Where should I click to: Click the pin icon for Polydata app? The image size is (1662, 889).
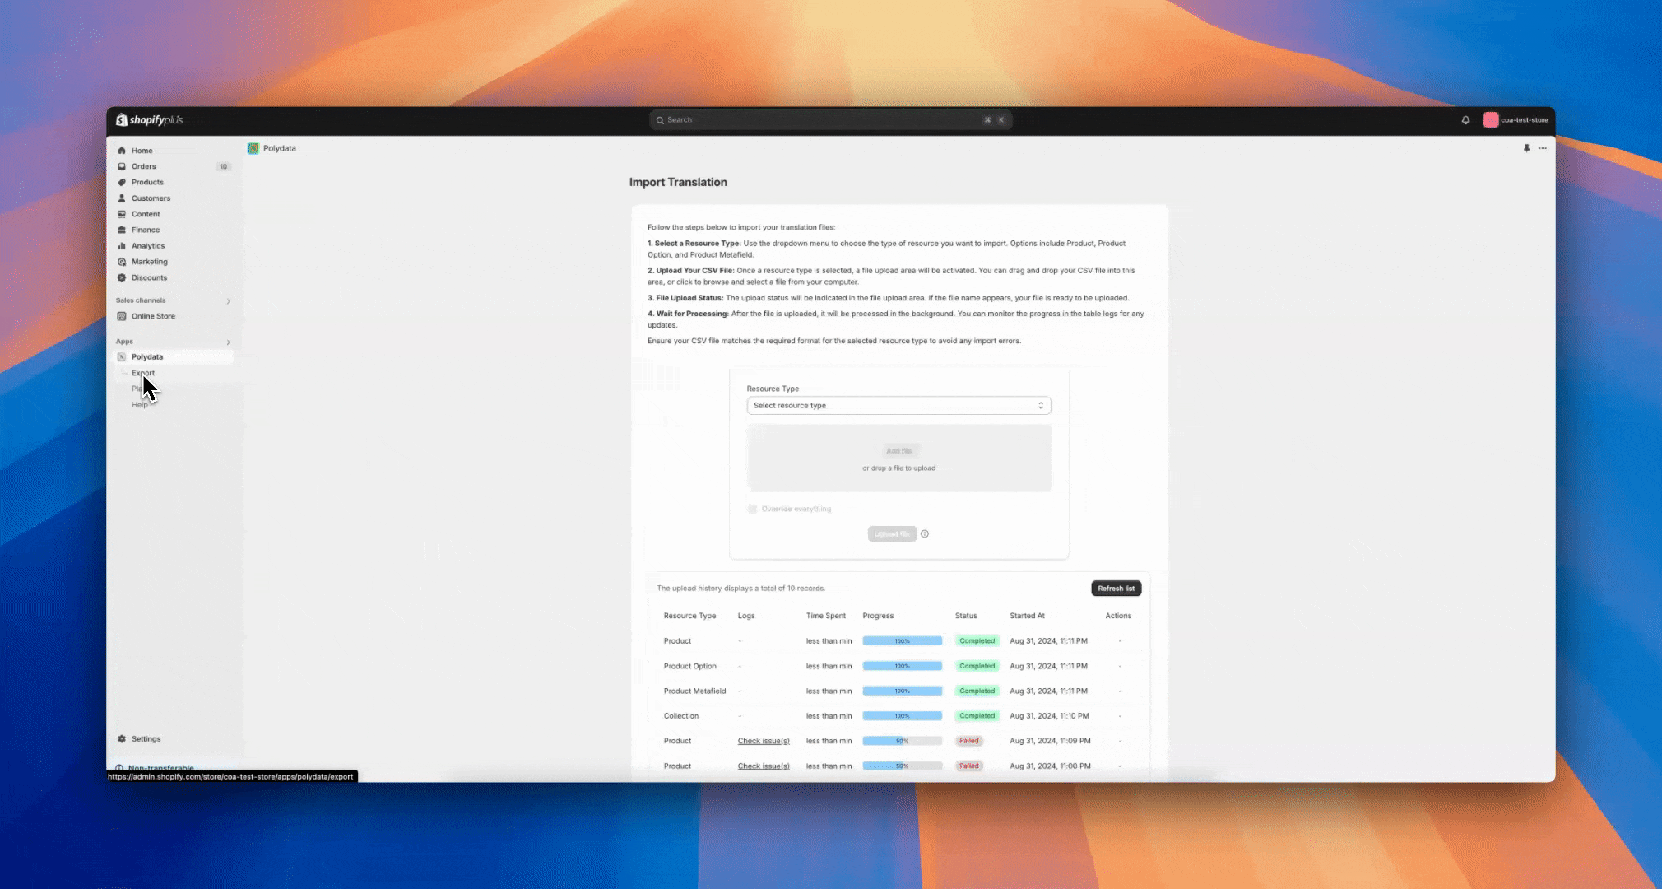coord(1526,148)
